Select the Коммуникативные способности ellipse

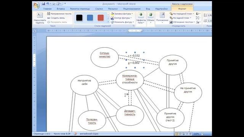(130, 80)
